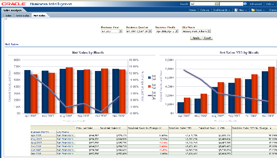Open the Advanced search link
This screenshot has height=158, width=277.
(x=255, y=4)
